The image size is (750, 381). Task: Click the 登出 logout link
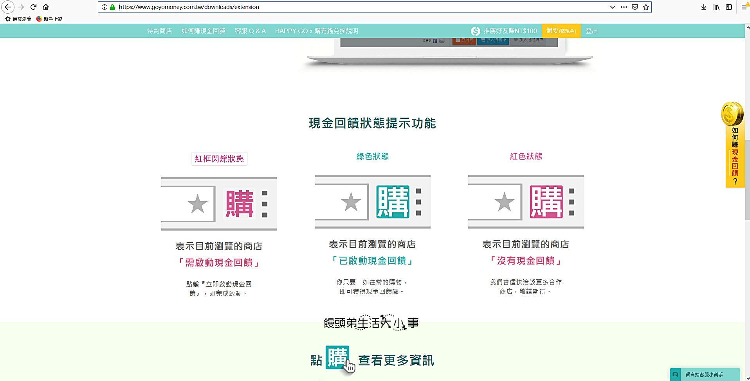[x=591, y=31]
